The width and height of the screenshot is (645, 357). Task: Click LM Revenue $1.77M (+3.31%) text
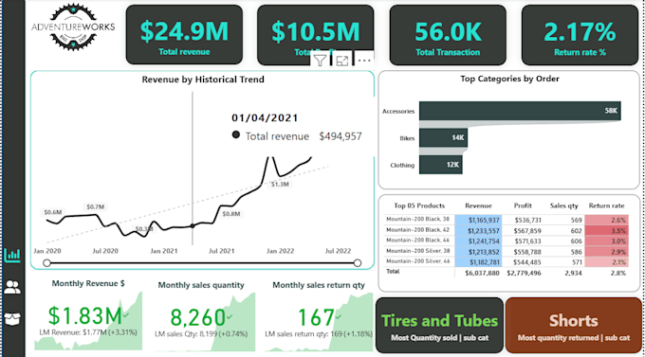[x=88, y=332]
